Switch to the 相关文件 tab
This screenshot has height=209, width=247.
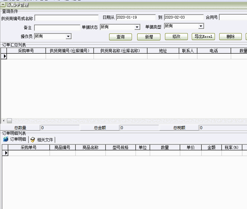pos(42,140)
